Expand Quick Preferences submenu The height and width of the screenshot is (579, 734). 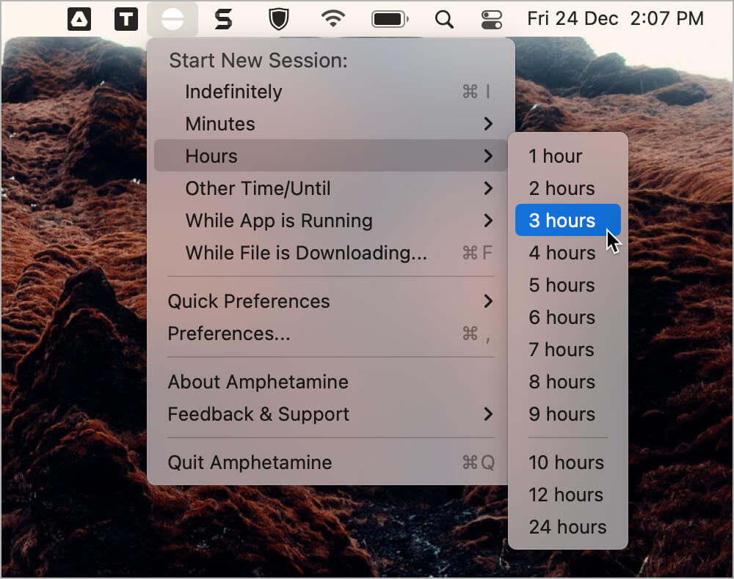pos(331,301)
